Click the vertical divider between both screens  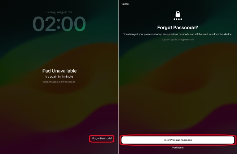point(118,77)
